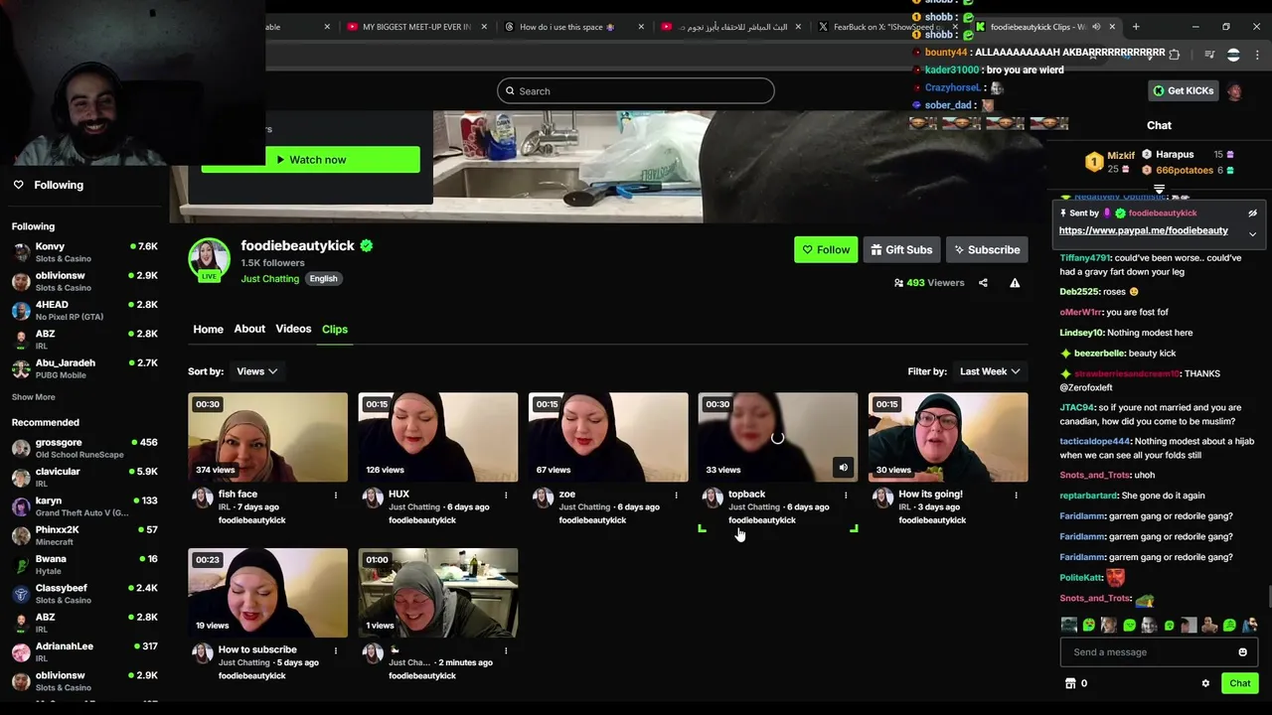Viewport: 1272px width, 715px height.
Task: Open Phinxx2K Minecraft channel in sidebar
Action: coord(84,535)
